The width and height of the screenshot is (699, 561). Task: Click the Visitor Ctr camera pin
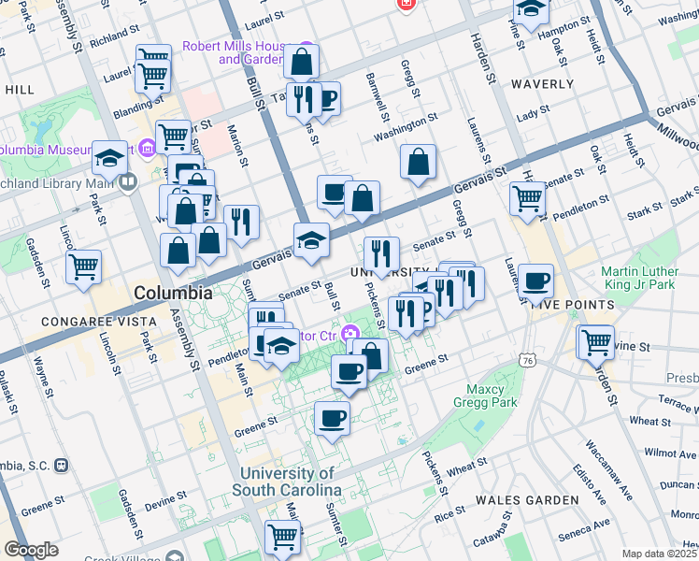pos(350,333)
